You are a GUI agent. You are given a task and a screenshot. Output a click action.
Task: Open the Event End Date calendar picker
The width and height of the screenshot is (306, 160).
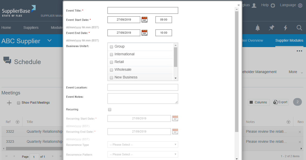click(144, 33)
